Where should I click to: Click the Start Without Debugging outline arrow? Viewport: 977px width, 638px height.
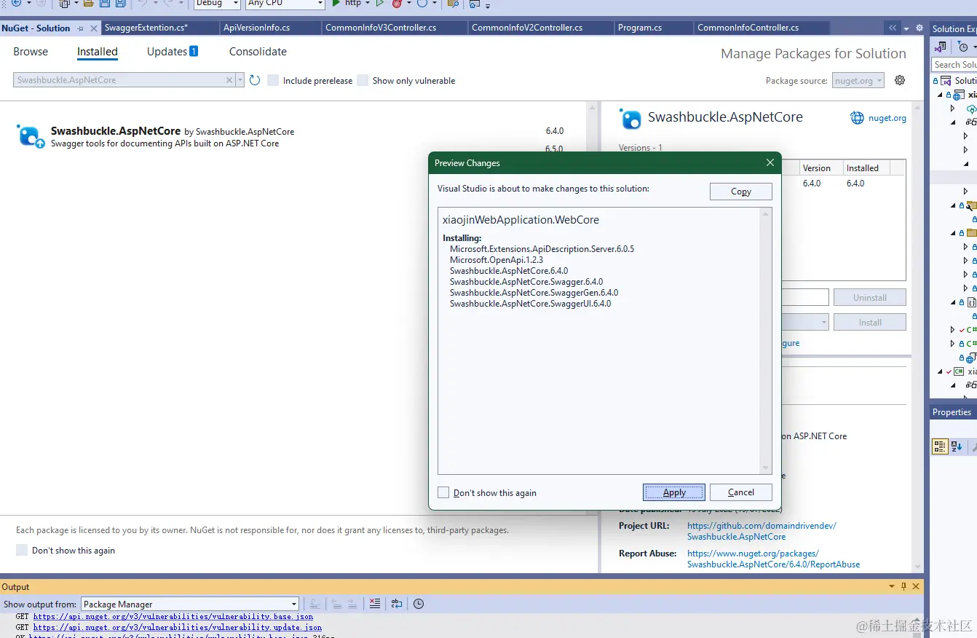pos(379,3)
